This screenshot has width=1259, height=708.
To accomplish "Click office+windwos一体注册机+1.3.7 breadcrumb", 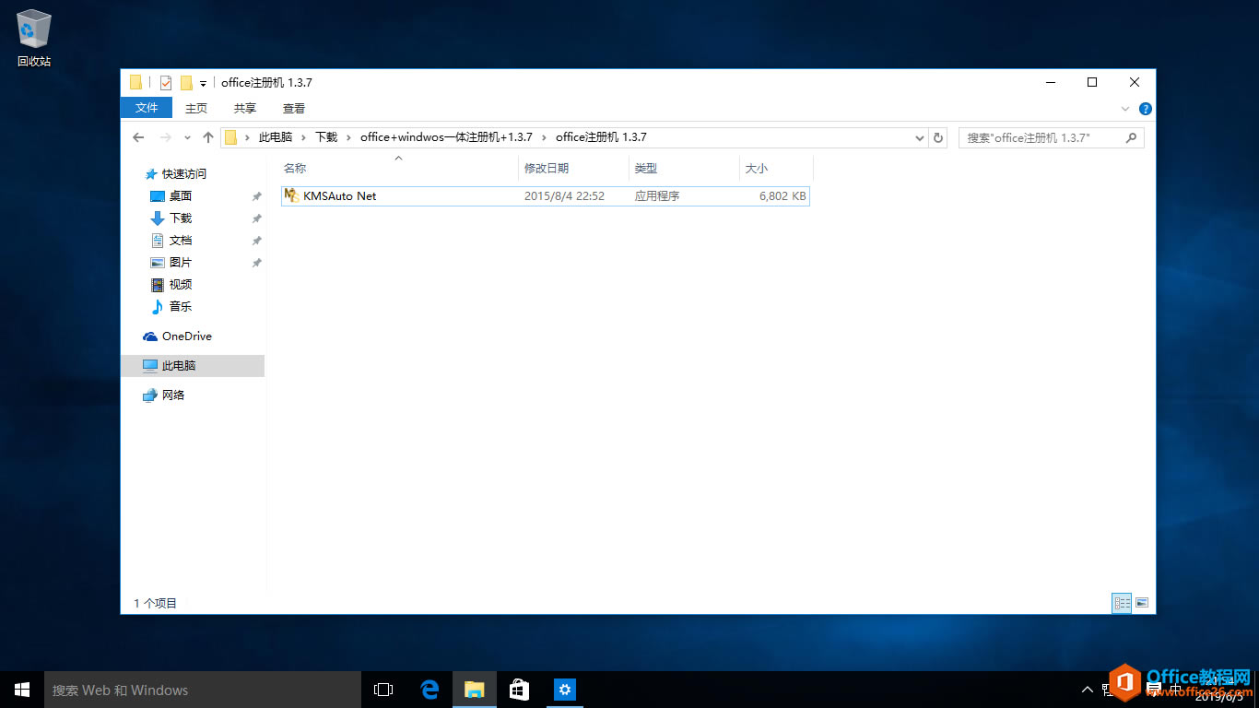I will (x=446, y=137).
